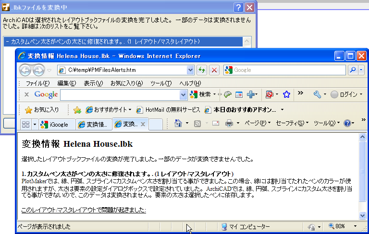Viewport: 369px width, 234px height.
Task: Open the ヘルプ(H) menu
Action: point(190,83)
